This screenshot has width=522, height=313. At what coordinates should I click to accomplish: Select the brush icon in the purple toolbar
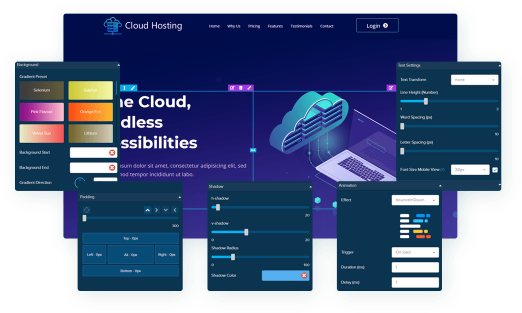(x=249, y=87)
